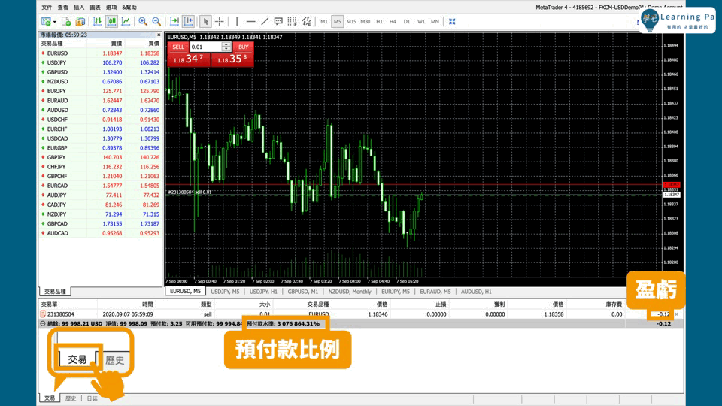
Task: Set chart timeframe to M1
Action: coord(324,22)
